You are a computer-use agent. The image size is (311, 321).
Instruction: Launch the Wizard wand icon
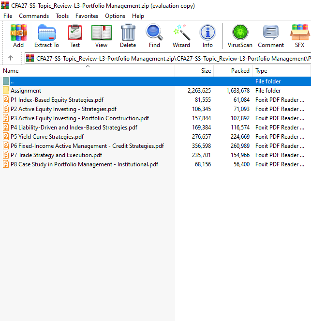pyautogui.click(x=181, y=36)
